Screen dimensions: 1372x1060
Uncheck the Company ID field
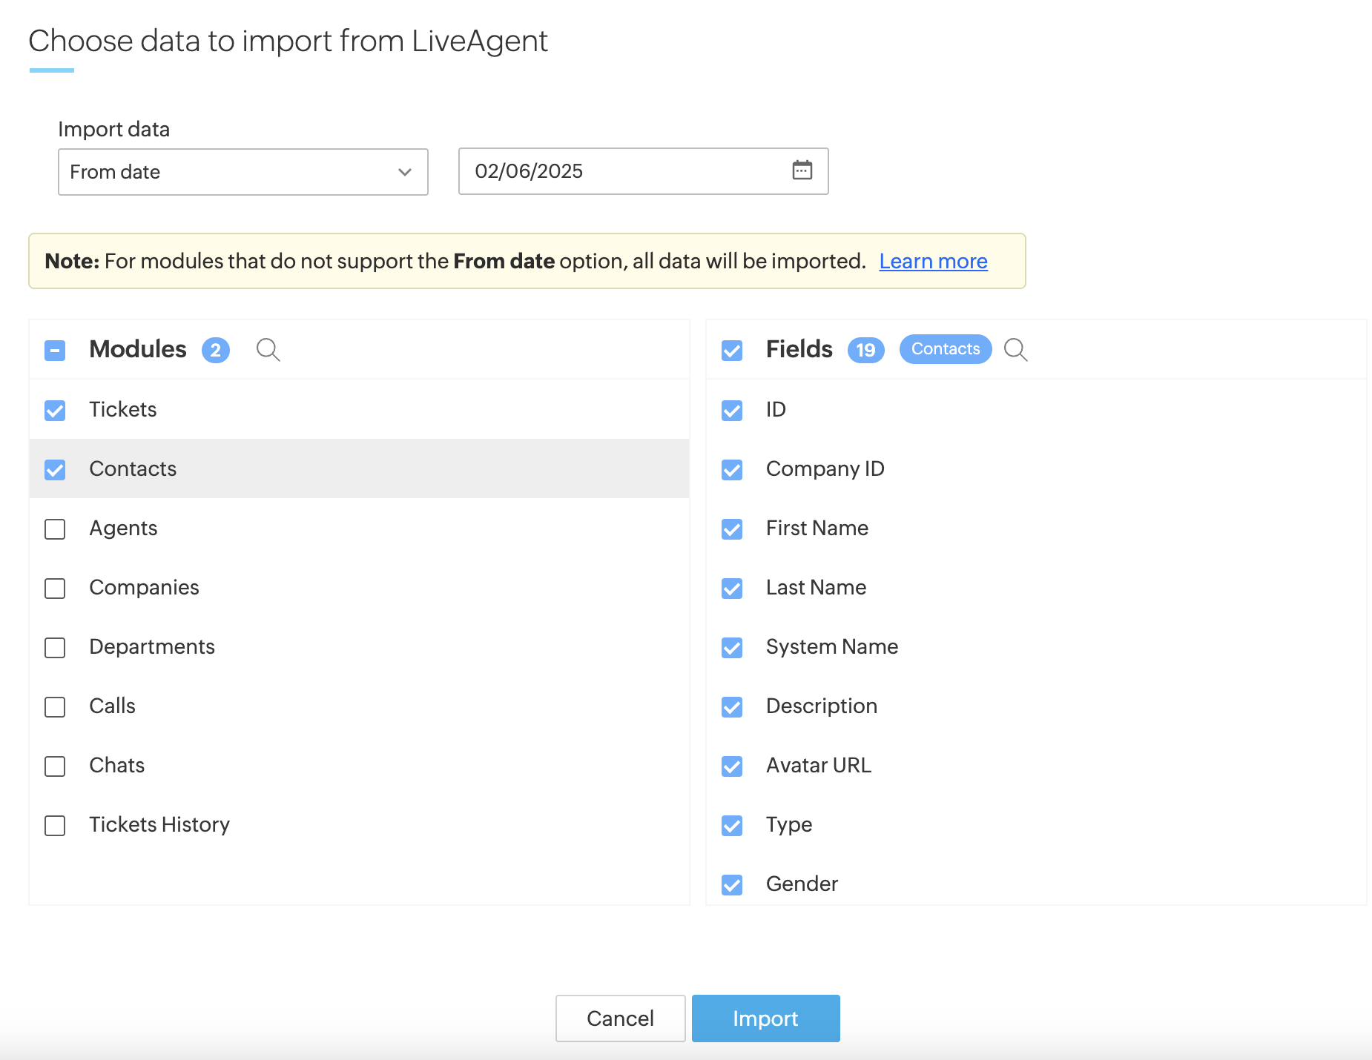pos(732,469)
